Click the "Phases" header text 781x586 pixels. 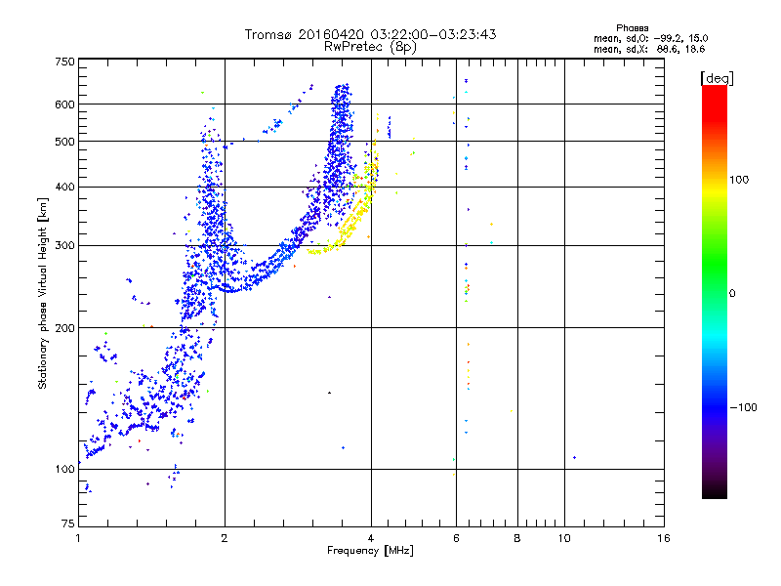click(632, 28)
